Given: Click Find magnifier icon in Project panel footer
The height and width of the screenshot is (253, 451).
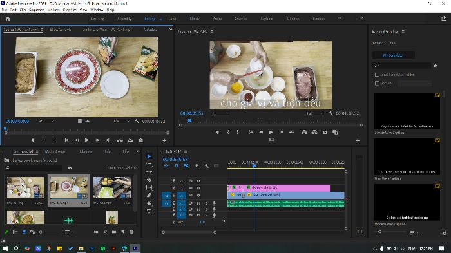Looking at the screenshot, I should [105, 232].
